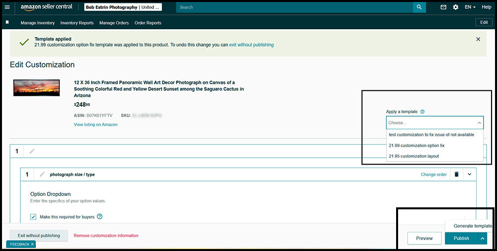Screen dimensions: 497x251
Task: Click the bookmark flag icon
Action: (x=7, y=22)
